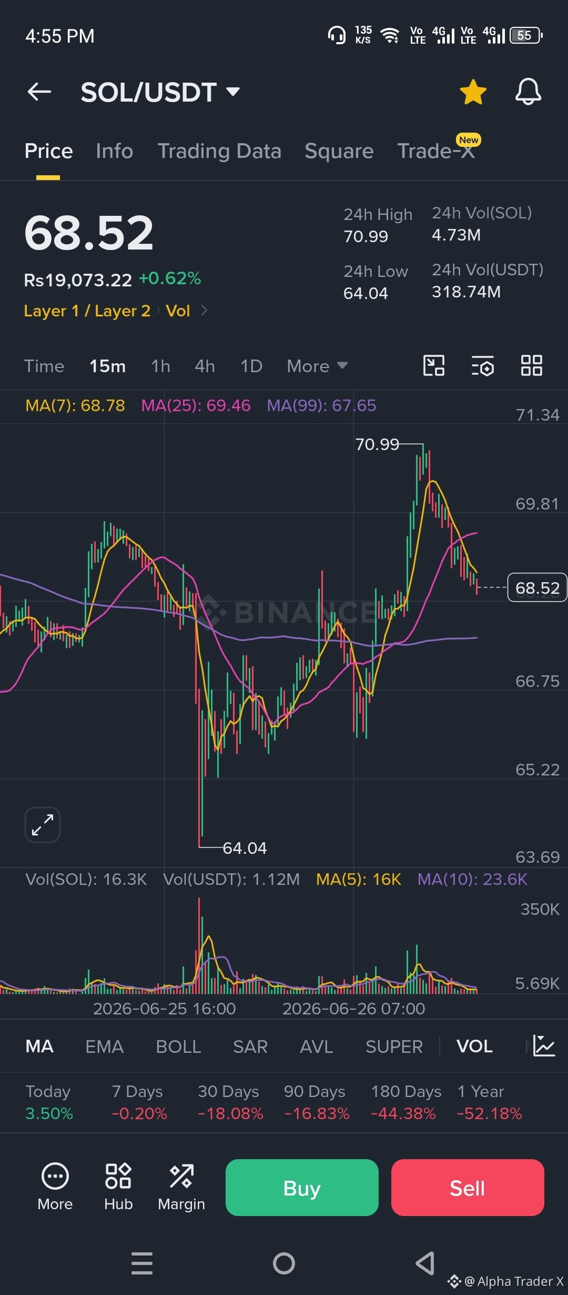Expand tags with the right chevron
The image size is (568, 1295).
204,311
